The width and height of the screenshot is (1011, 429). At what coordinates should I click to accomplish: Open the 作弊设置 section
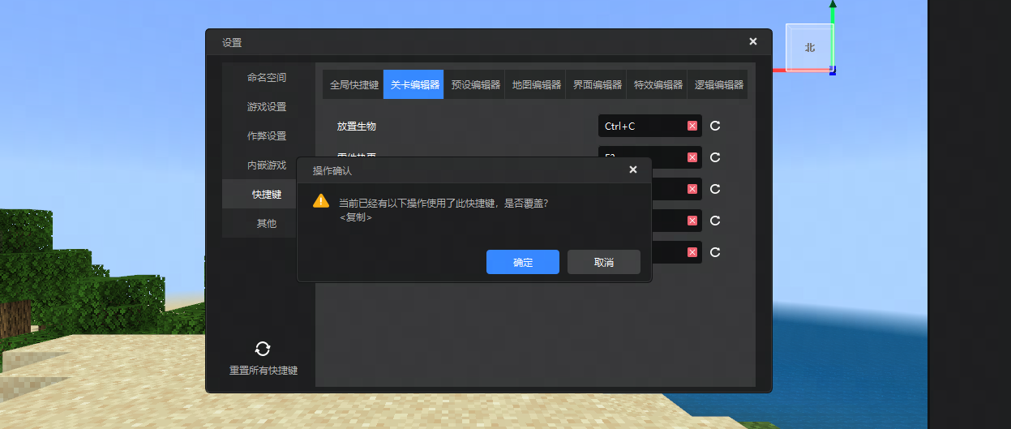coord(267,136)
